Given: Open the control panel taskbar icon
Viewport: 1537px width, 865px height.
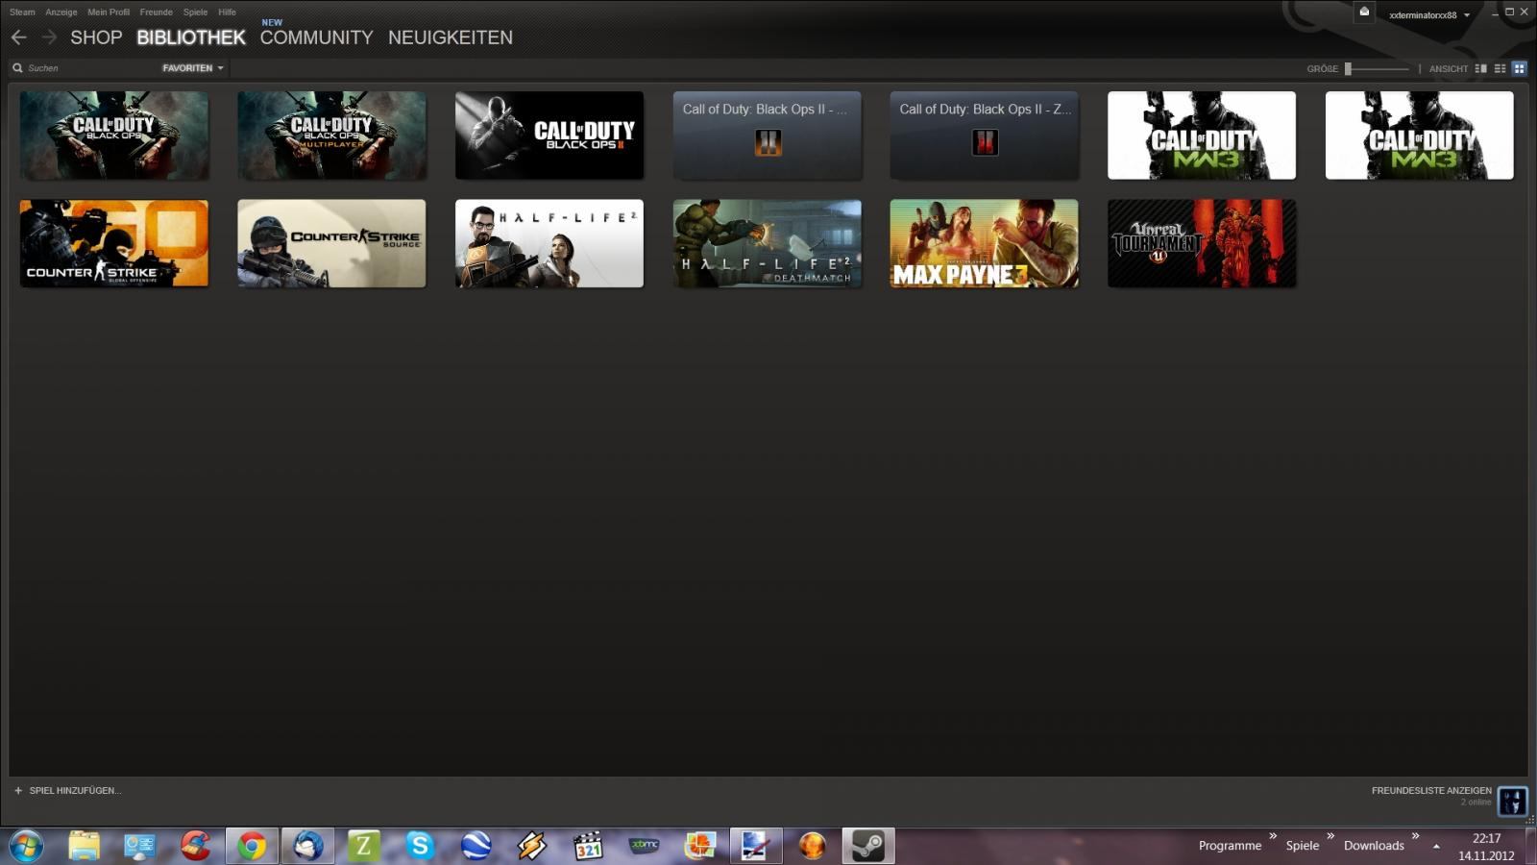Looking at the screenshot, I should pyautogui.click(x=139, y=846).
